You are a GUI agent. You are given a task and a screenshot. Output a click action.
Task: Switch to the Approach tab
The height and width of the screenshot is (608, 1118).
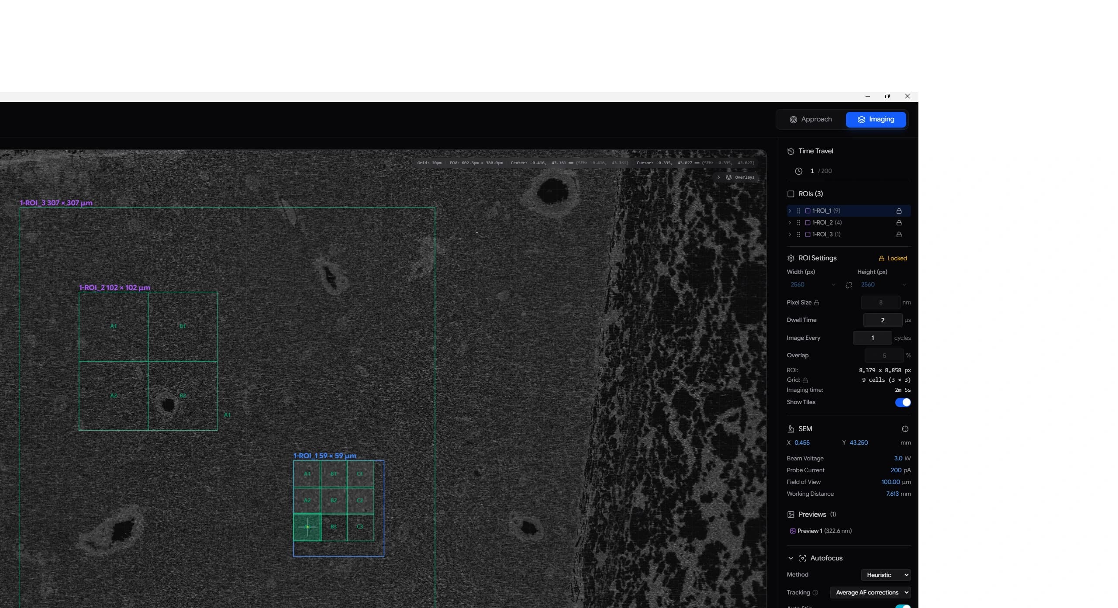[x=811, y=120]
